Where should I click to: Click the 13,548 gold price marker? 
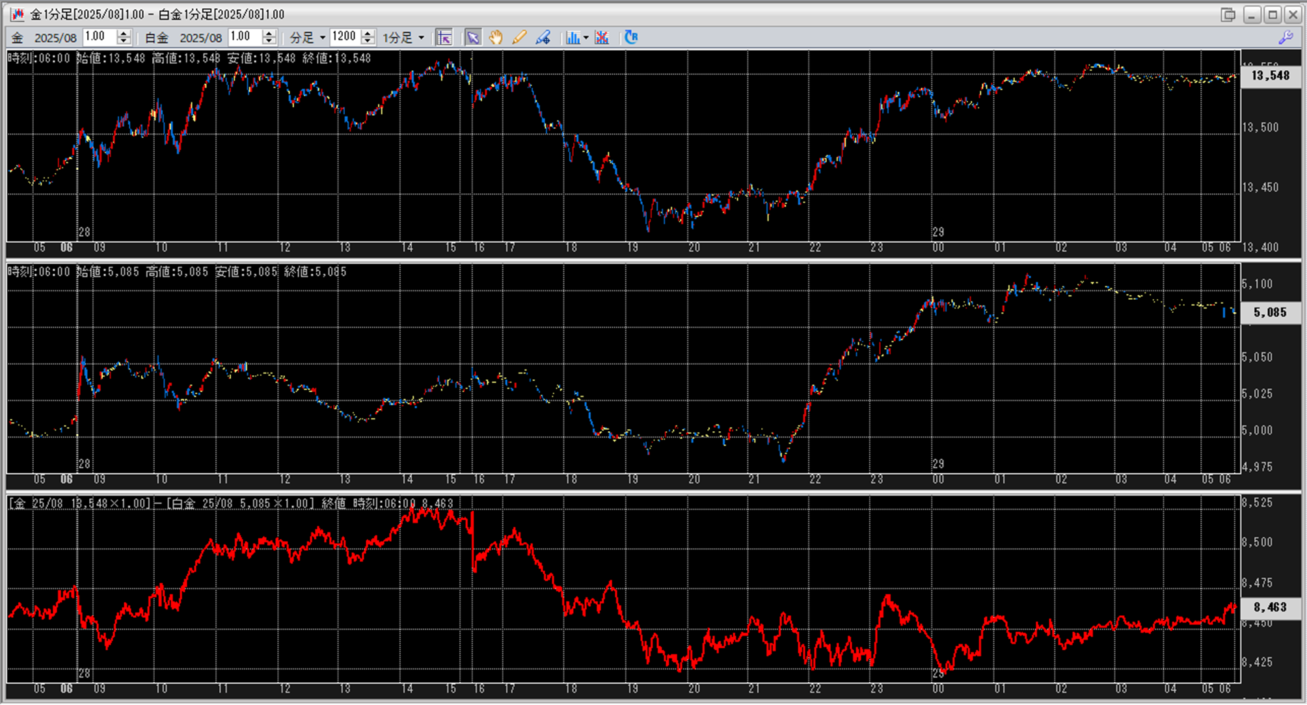[1270, 75]
